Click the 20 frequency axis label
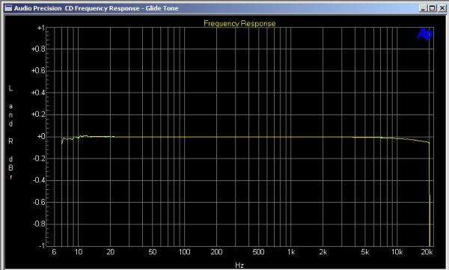The height and width of the screenshot is (270, 449). (111, 252)
